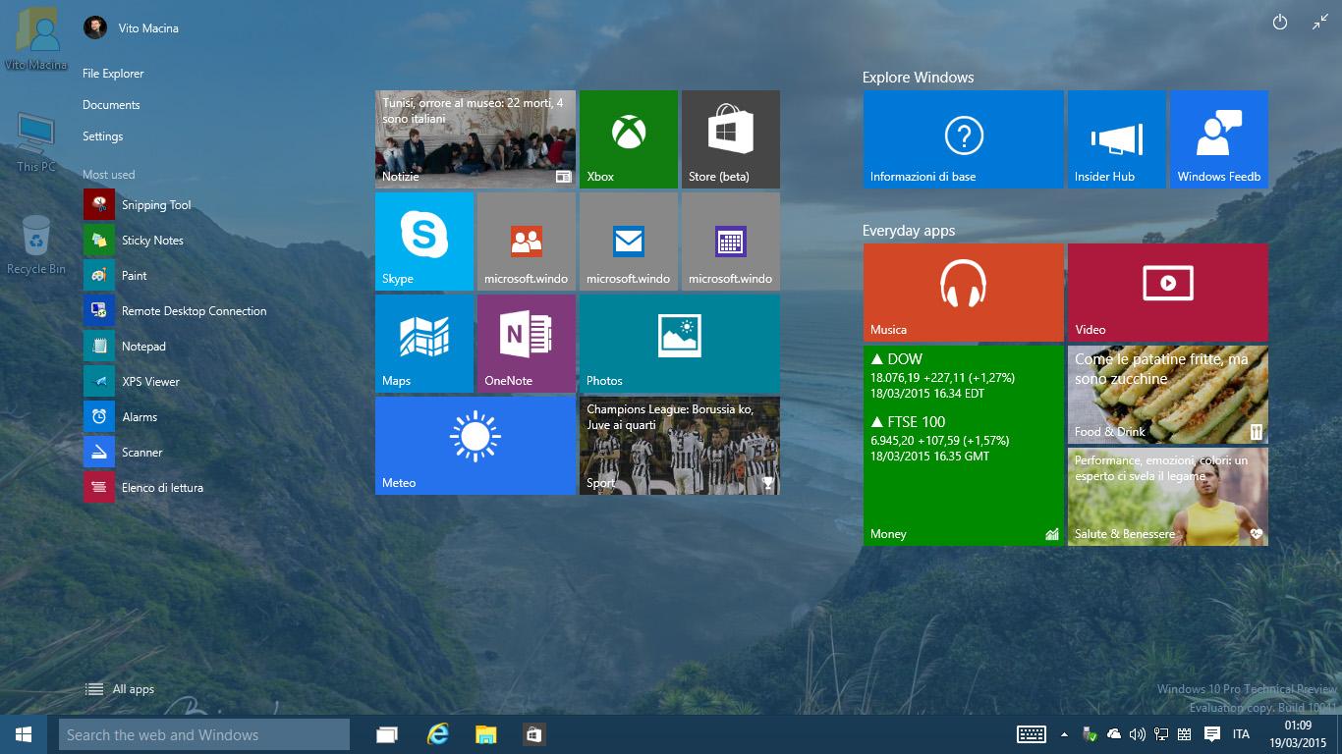
Task: Open the Photos tile
Action: (x=680, y=344)
